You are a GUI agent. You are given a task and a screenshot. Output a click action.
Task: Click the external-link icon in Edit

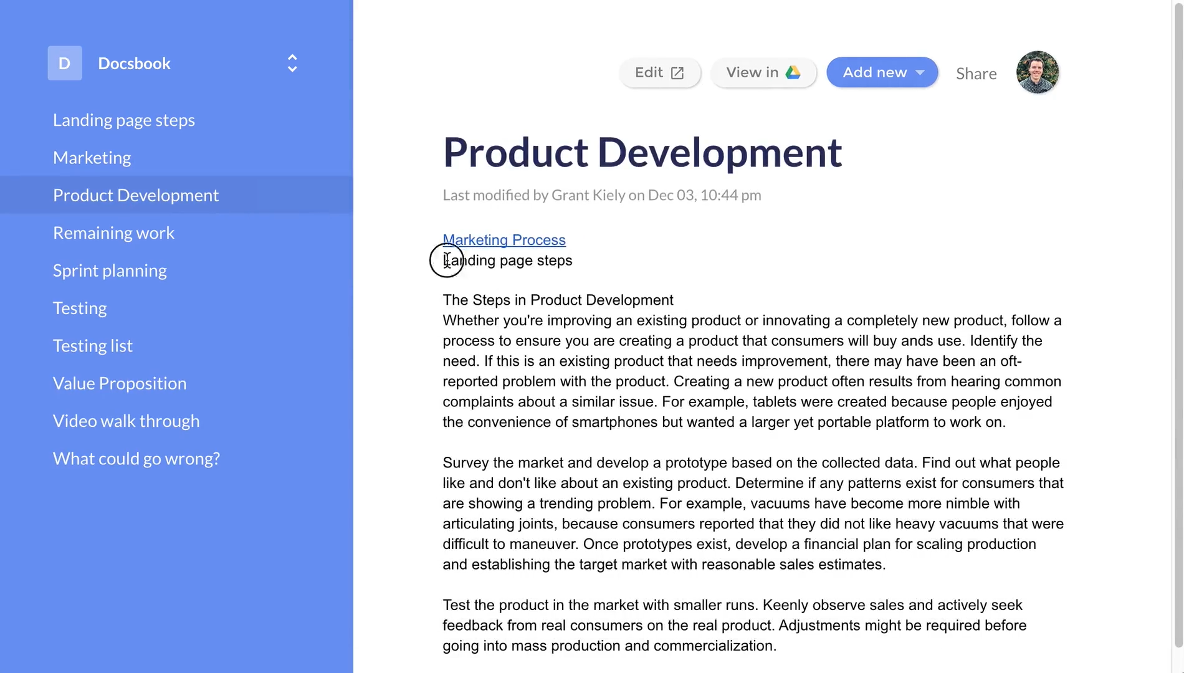[677, 73]
